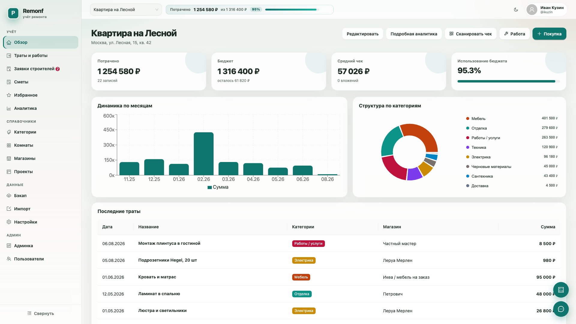
Task: Toggle dark mode moon icon
Action: [x=516, y=10]
